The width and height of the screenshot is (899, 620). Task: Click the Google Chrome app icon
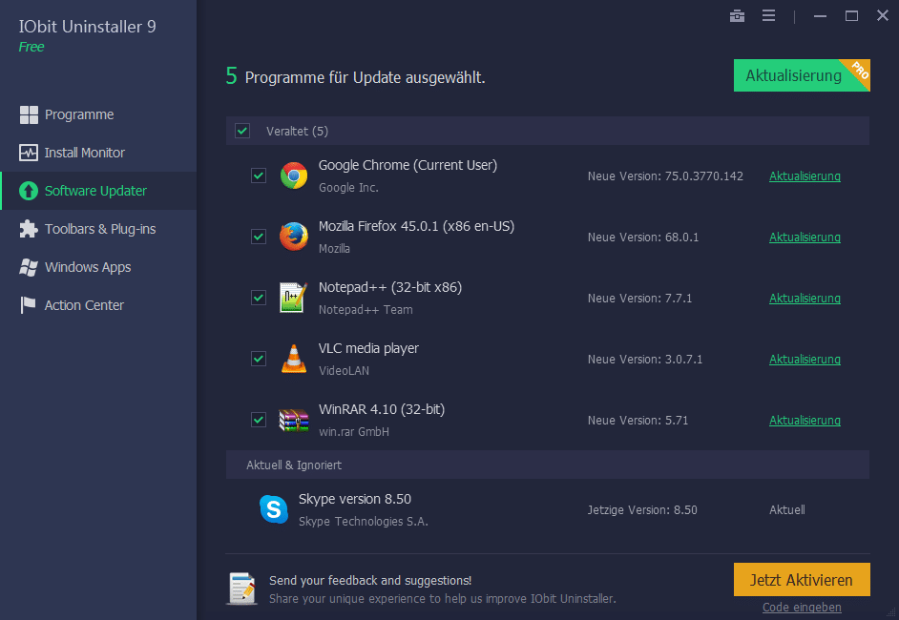[293, 176]
